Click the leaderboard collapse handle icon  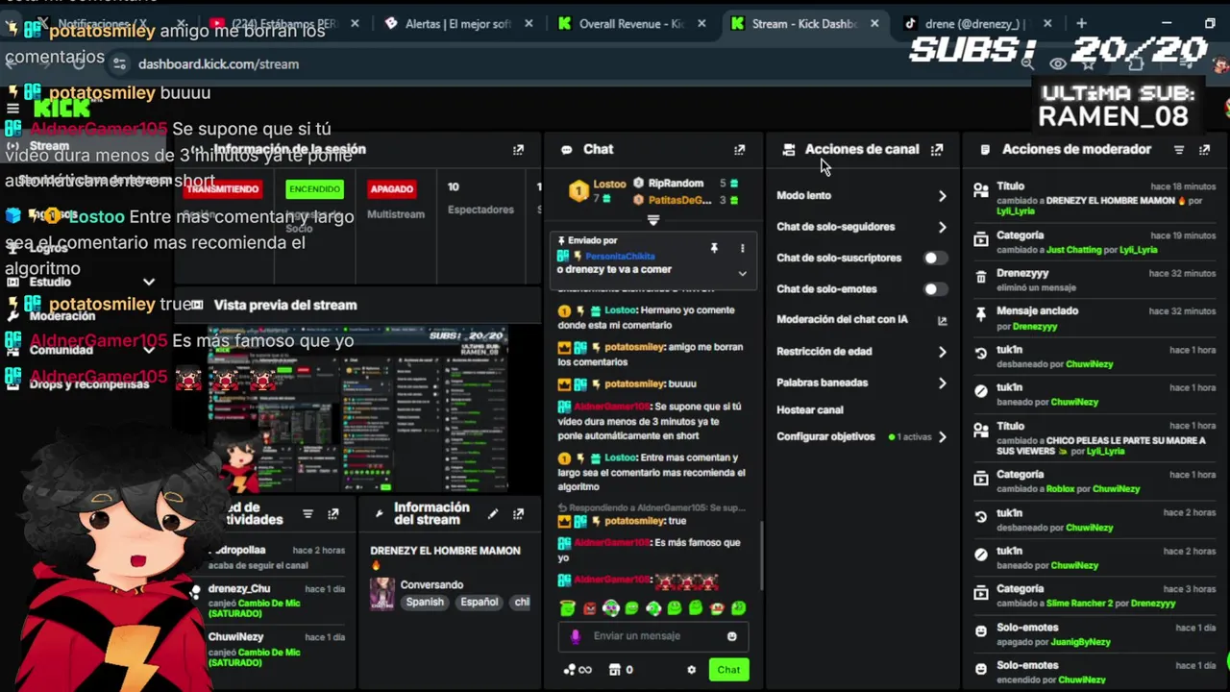(x=653, y=220)
